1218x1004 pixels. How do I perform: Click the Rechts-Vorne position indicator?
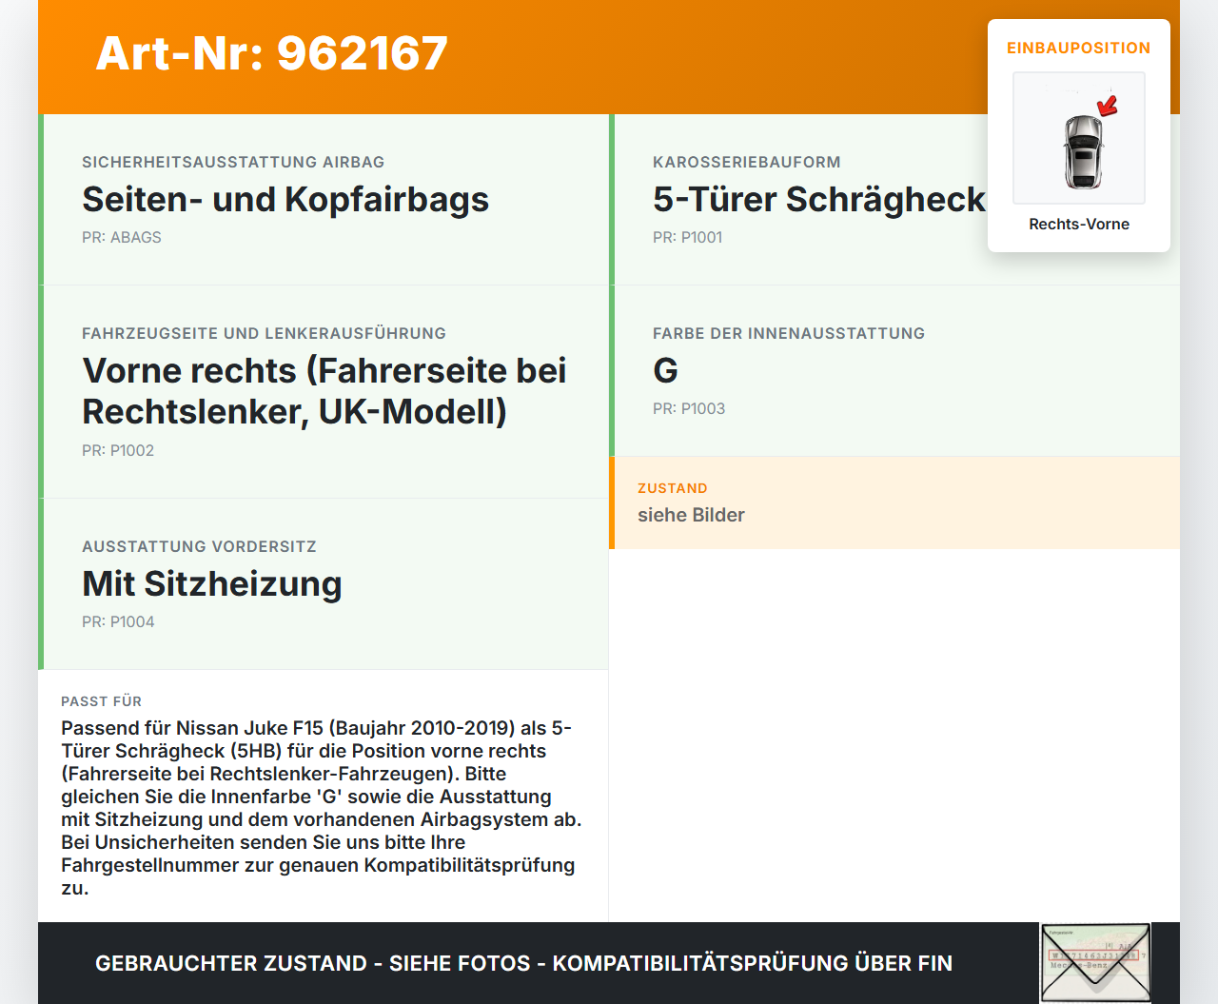[x=1078, y=224]
